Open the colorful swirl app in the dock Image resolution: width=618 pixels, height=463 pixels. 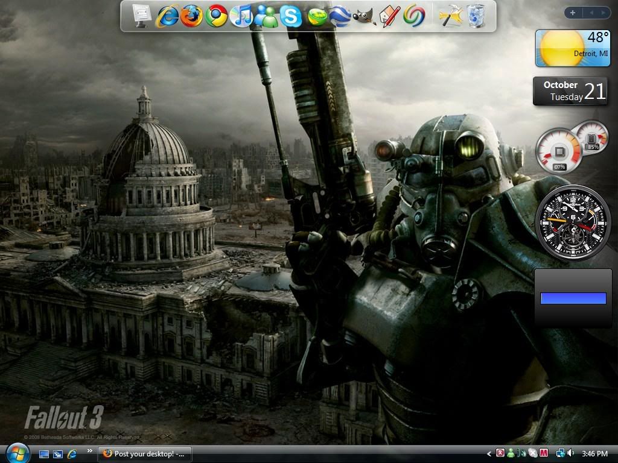coord(414,16)
